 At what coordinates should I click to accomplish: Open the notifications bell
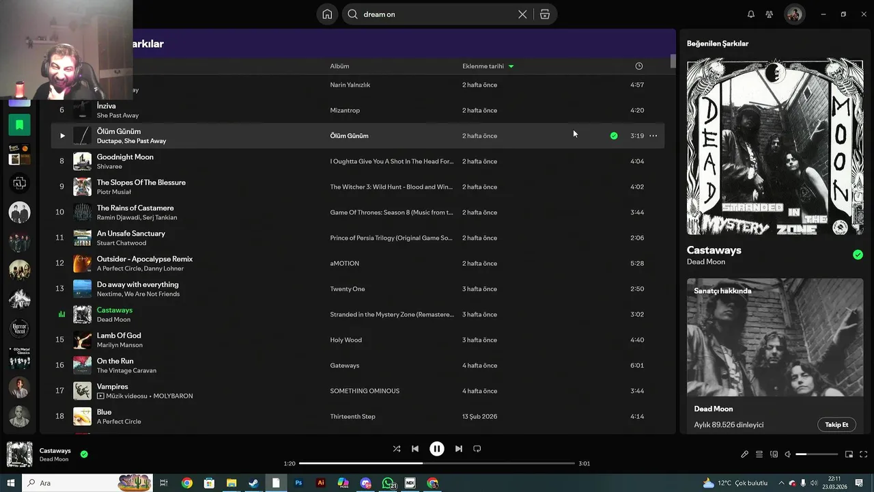pos(751,14)
